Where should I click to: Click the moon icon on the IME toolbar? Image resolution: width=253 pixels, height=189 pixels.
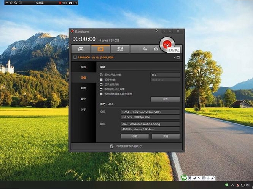pyautogui.click(x=194, y=178)
